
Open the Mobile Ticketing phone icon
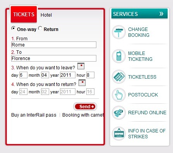[119, 56]
